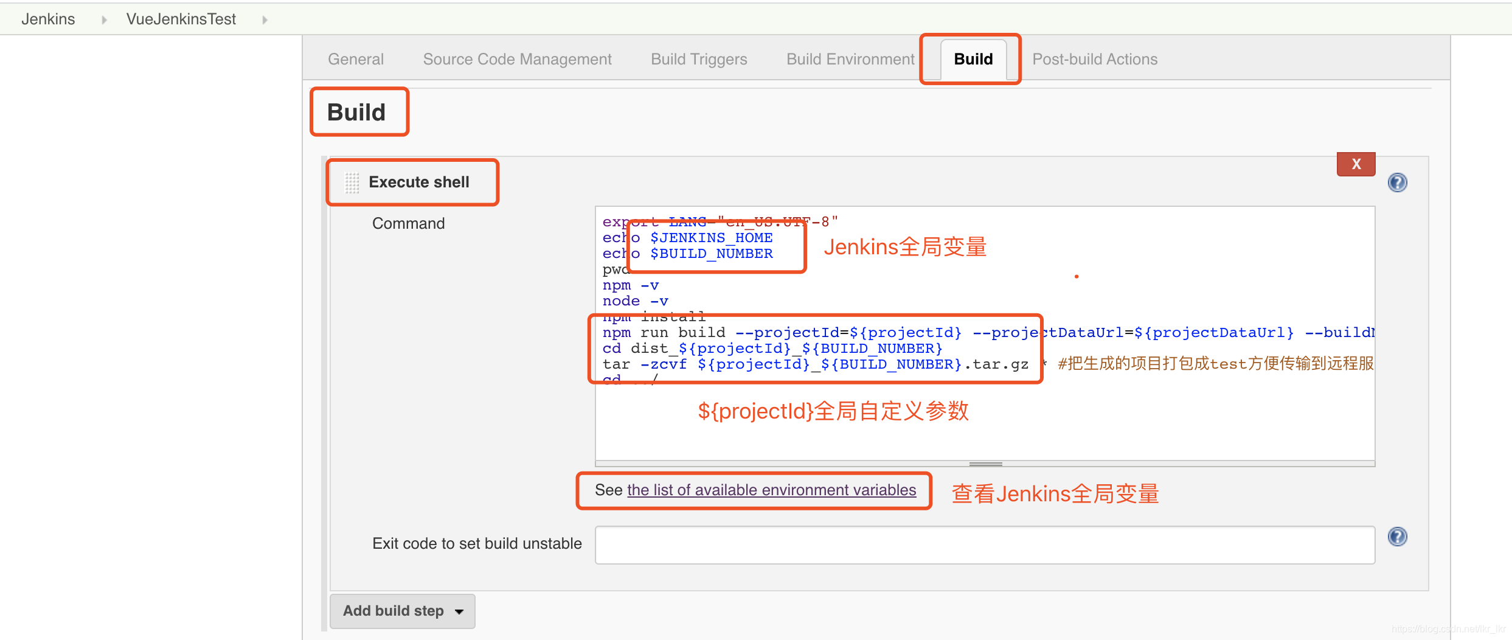1512x640 pixels.
Task: Click the 'node -v' command line
Action: point(635,301)
